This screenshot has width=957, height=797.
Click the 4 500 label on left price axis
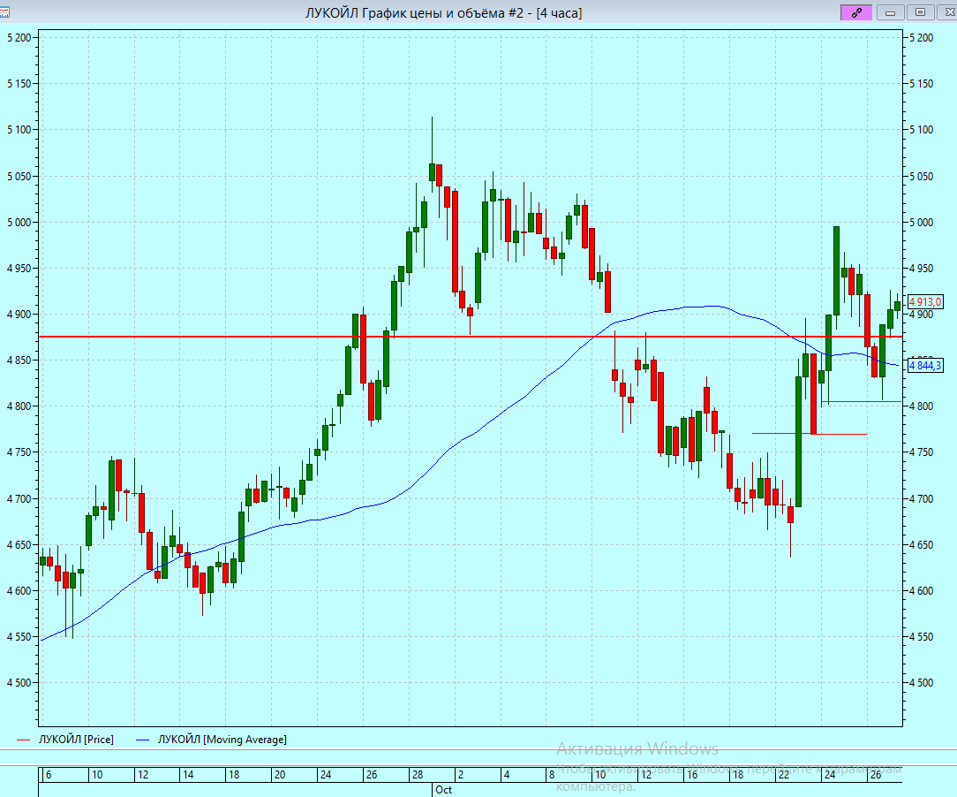click(x=19, y=683)
